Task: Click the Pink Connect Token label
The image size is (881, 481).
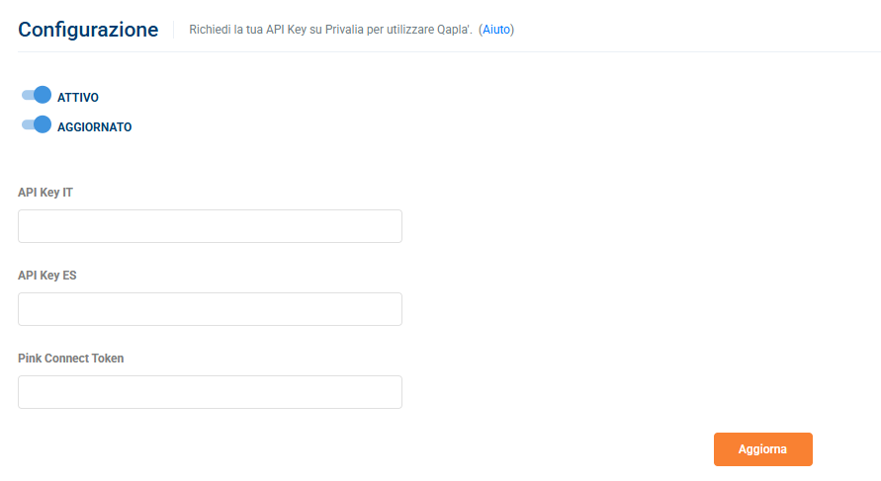Action: click(71, 359)
